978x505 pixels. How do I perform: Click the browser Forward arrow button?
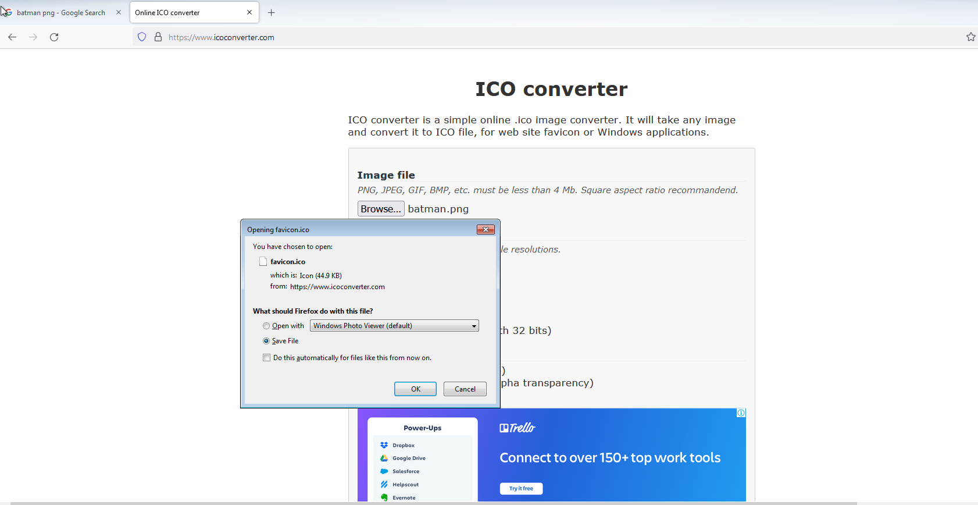coord(33,37)
